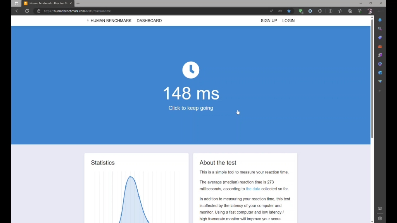
Task: Open the sidebar Tools briefcase icon
Action: pos(380,46)
